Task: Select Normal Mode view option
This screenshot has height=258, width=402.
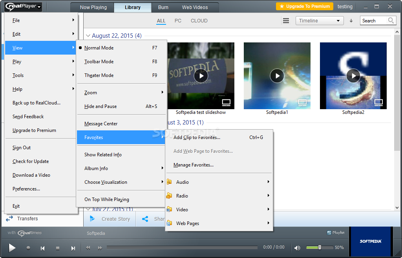Action: (122, 48)
